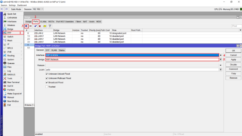The image size is (242, 136).
Task: Click the red X disable icon
Action: click(x=40, y=26)
